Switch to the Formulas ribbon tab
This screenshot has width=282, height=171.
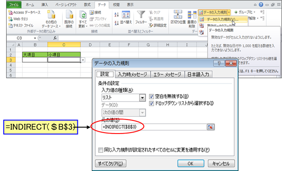[87, 5]
